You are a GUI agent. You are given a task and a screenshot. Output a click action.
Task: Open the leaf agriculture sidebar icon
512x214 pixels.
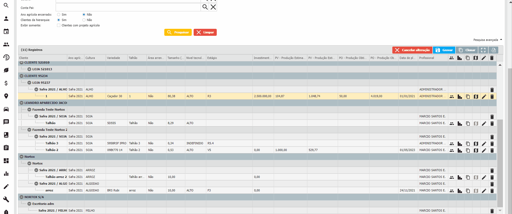[6, 70]
